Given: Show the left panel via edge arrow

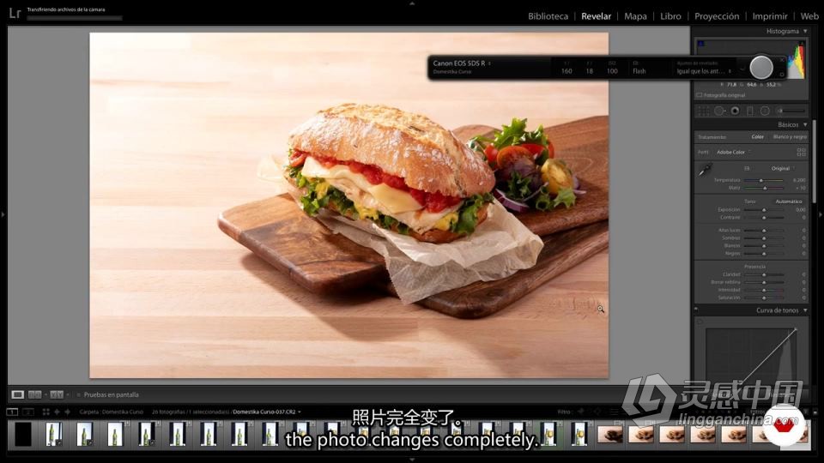Looking at the screenshot, I should [3, 214].
